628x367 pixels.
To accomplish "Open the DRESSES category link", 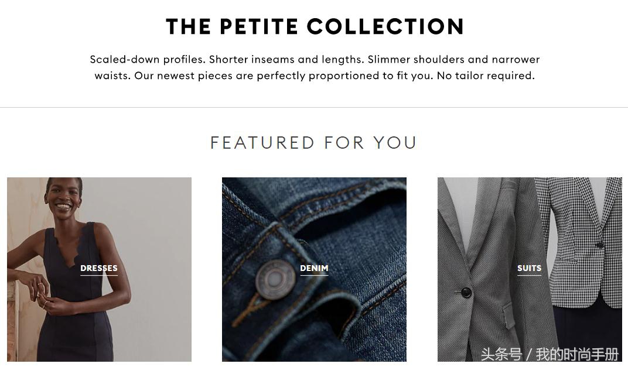I will pos(99,268).
